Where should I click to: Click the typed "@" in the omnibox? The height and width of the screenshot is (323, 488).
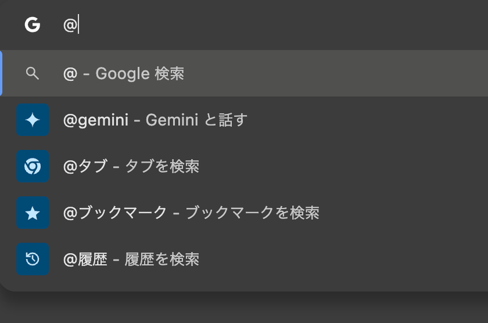70,25
